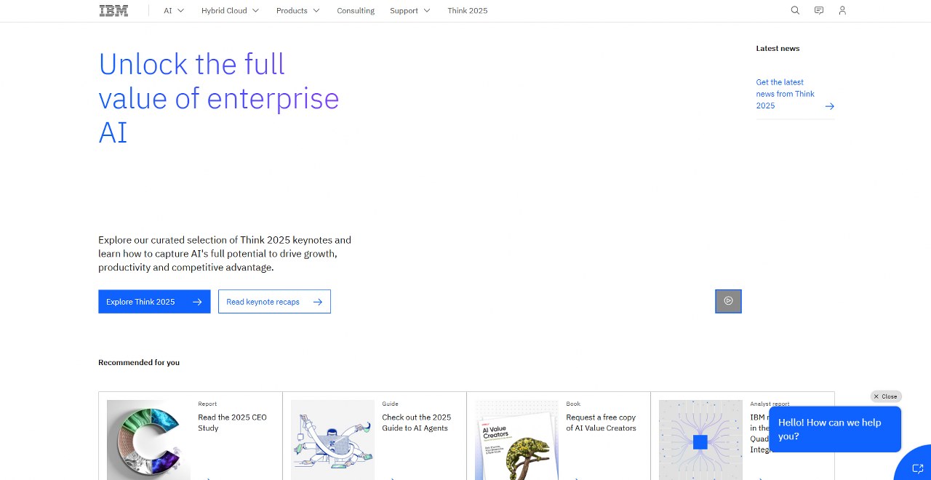Open the user profile icon
Screen dimensions: 931x480
[x=842, y=10]
